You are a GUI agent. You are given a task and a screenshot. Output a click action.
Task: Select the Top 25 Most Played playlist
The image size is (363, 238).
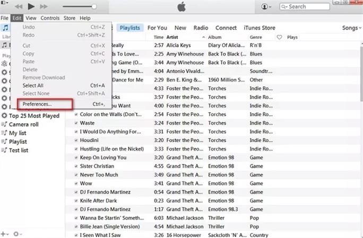(x=34, y=116)
